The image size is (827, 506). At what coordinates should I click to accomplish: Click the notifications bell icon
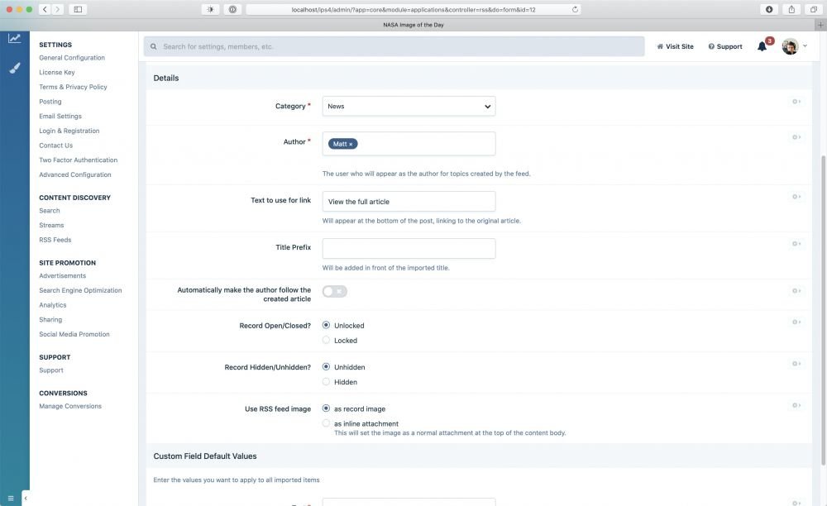(x=762, y=46)
